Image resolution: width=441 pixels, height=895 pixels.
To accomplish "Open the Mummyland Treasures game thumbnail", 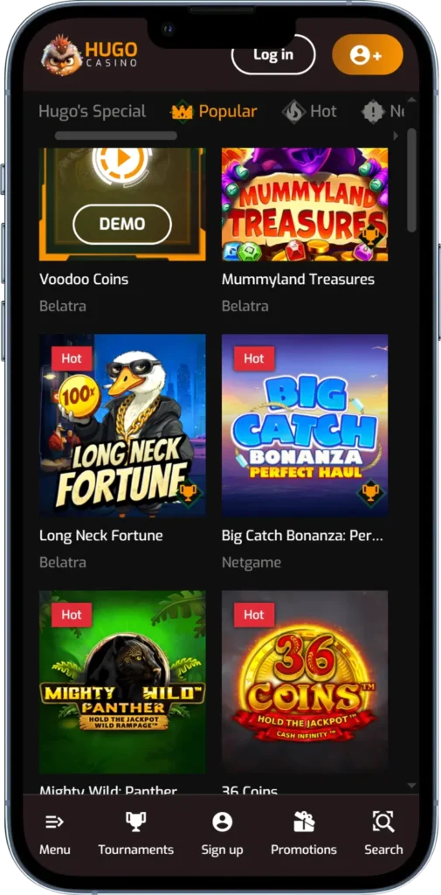I will click(305, 205).
